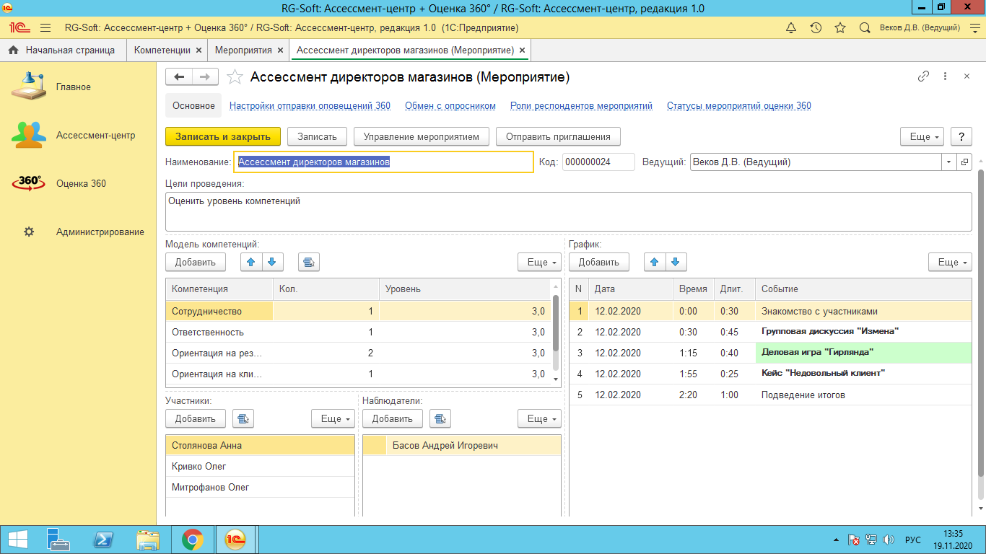Screen dimensions: 986x554
Task: Click the Код input field
Action: (x=598, y=162)
